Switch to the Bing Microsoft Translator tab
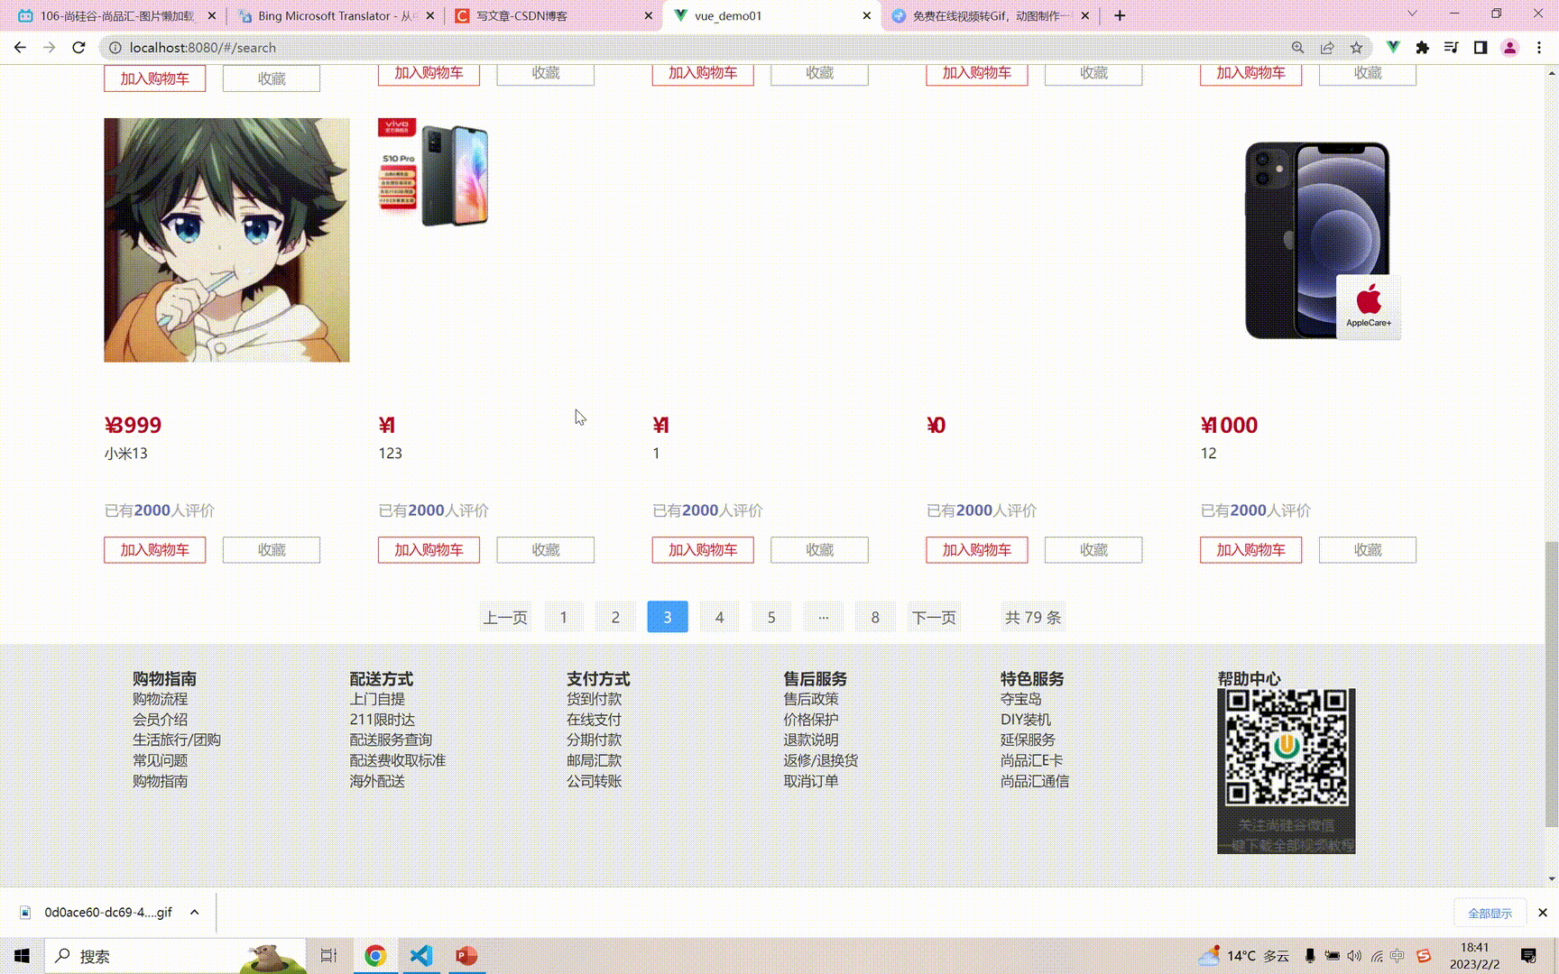This screenshot has height=974, width=1559. click(336, 15)
